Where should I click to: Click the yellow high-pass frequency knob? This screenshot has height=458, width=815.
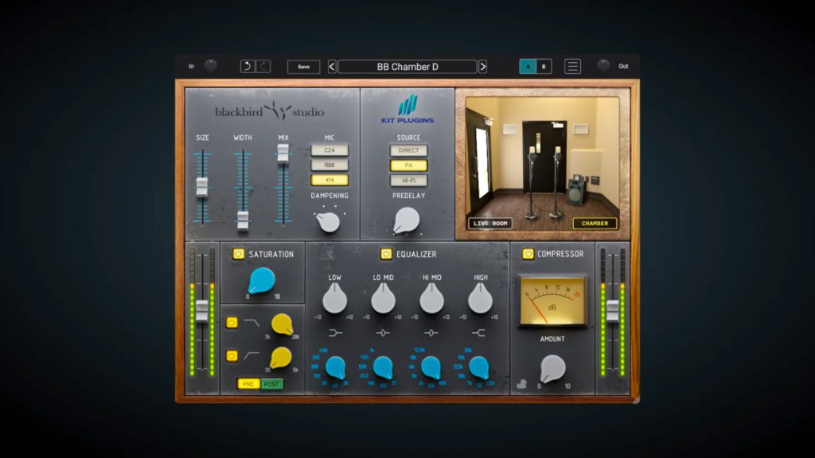(x=281, y=358)
